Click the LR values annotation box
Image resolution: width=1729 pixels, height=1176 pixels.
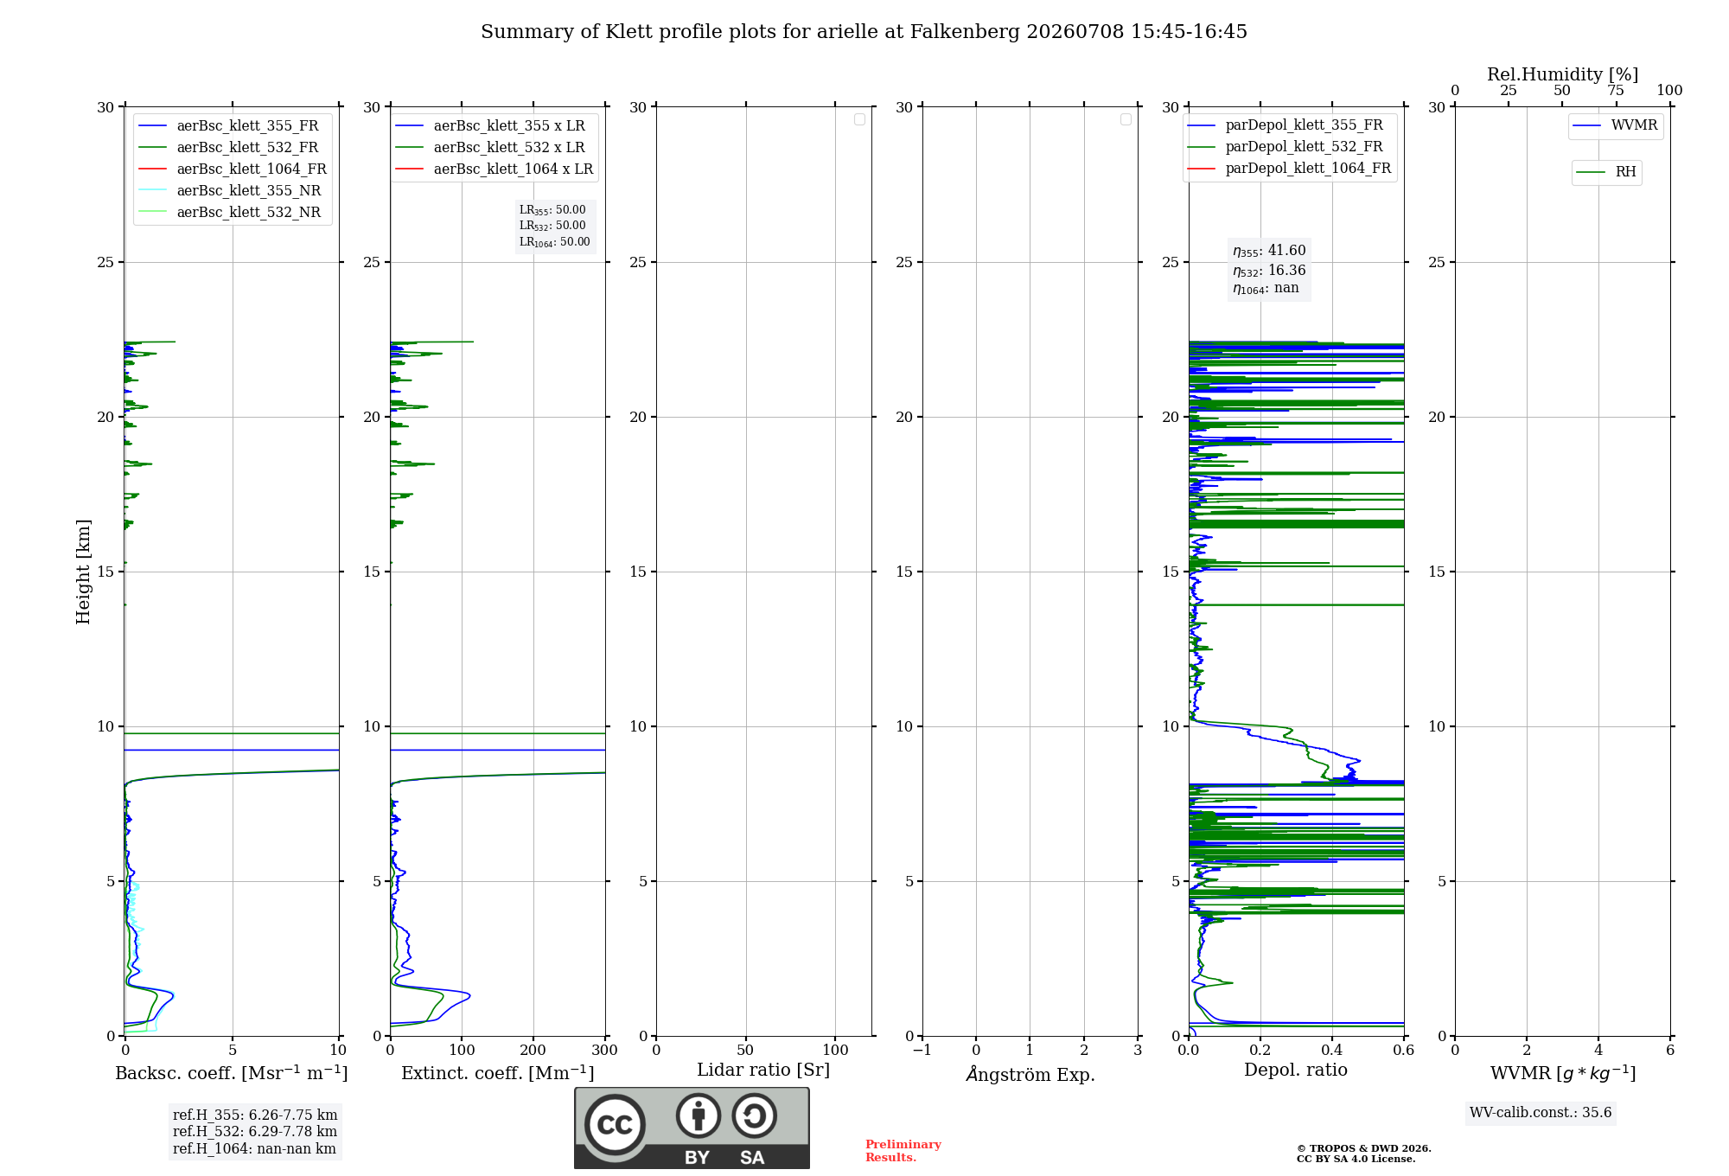(x=555, y=226)
